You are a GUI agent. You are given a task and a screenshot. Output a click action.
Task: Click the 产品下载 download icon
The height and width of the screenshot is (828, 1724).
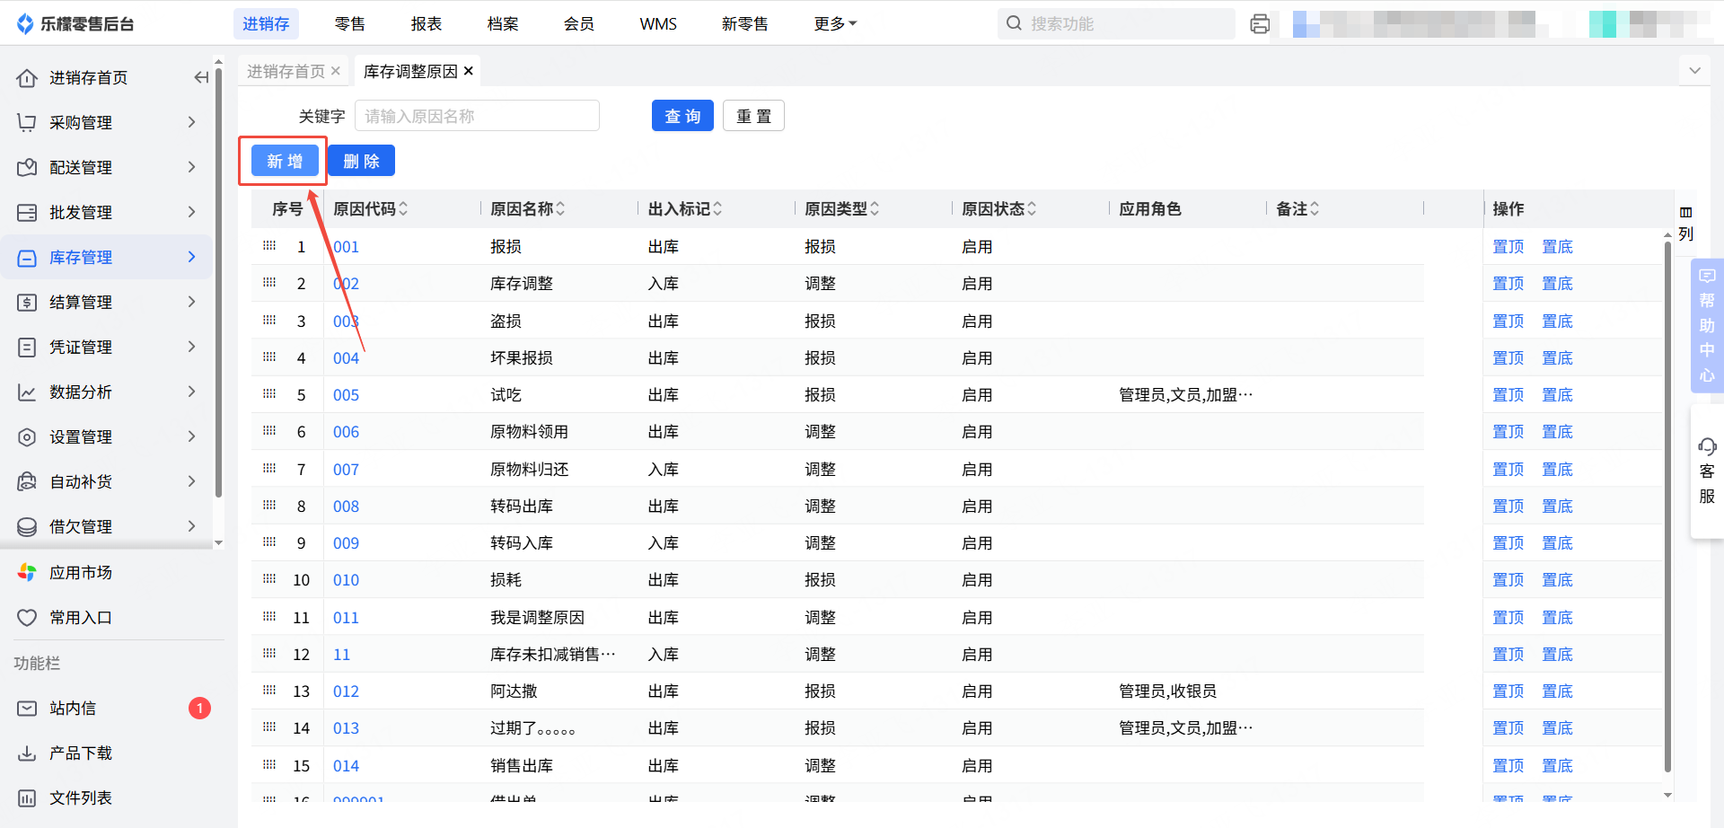27,753
